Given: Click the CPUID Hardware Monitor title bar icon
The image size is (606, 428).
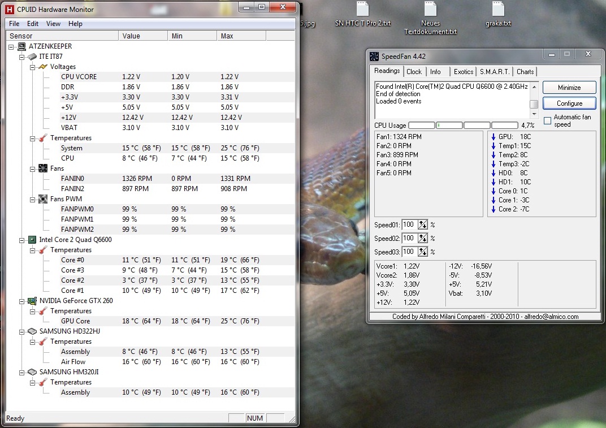Looking at the screenshot, I should [9, 9].
